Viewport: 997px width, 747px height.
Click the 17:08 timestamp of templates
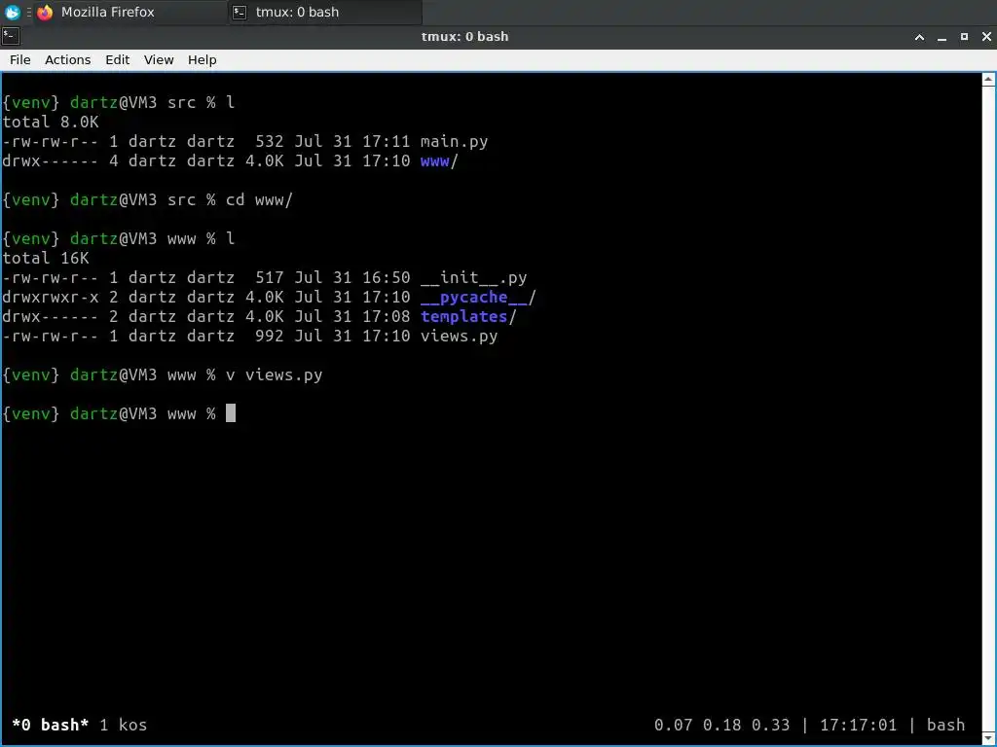pyautogui.click(x=386, y=316)
